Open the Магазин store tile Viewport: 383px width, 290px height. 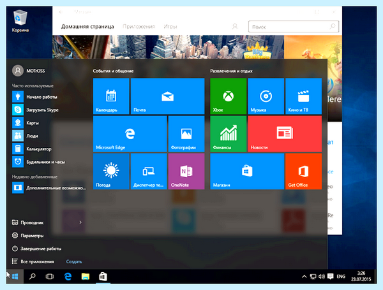(247, 171)
